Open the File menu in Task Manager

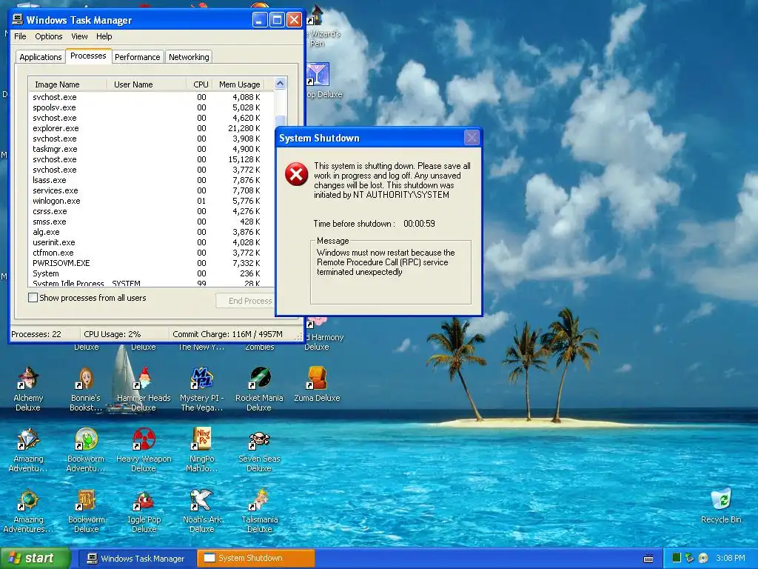click(20, 36)
